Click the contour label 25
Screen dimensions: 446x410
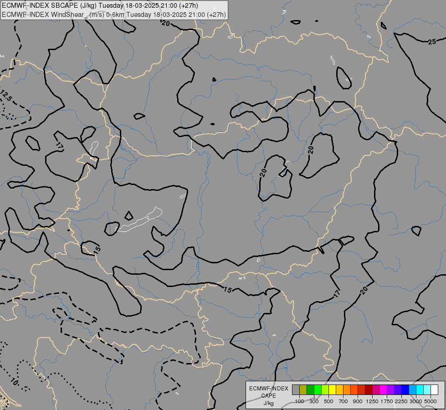point(432,42)
